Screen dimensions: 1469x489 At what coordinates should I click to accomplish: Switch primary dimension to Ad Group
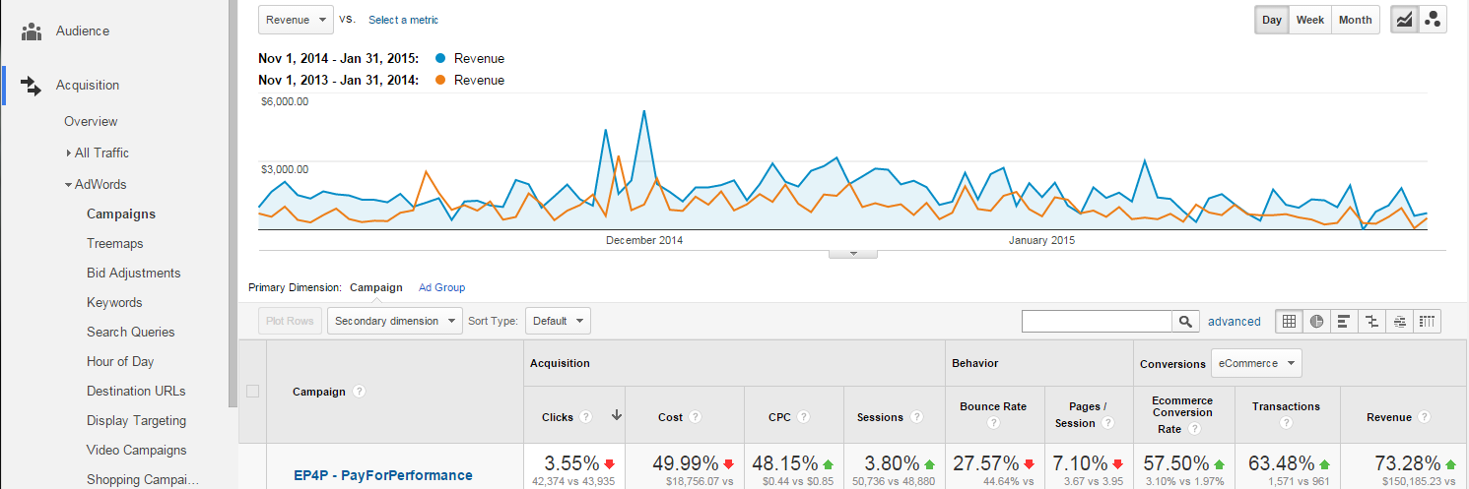point(441,287)
